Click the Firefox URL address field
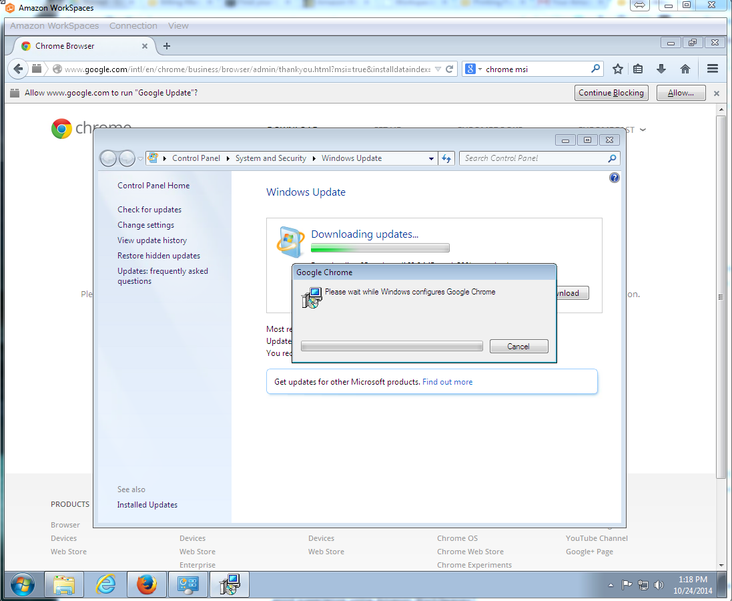 click(x=248, y=69)
